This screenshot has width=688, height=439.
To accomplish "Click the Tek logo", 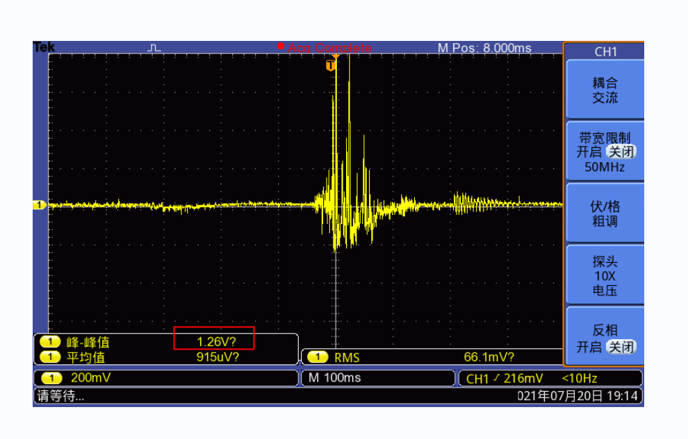I will pos(44,47).
